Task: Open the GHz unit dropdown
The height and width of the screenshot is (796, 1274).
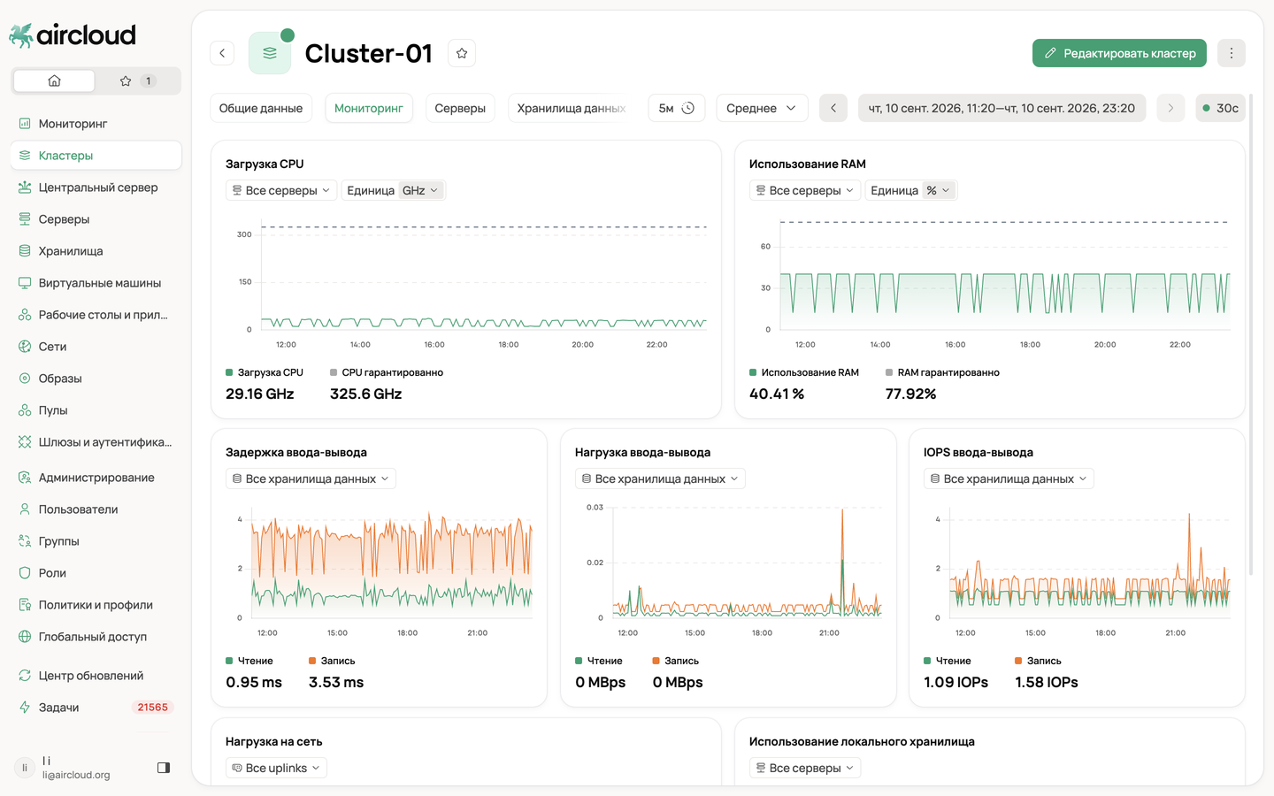Action: [420, 190]
